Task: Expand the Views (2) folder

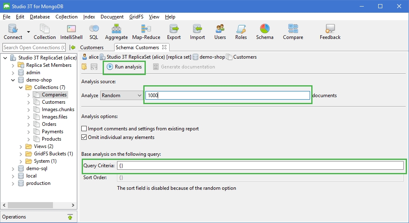Action: click(21, 146)
